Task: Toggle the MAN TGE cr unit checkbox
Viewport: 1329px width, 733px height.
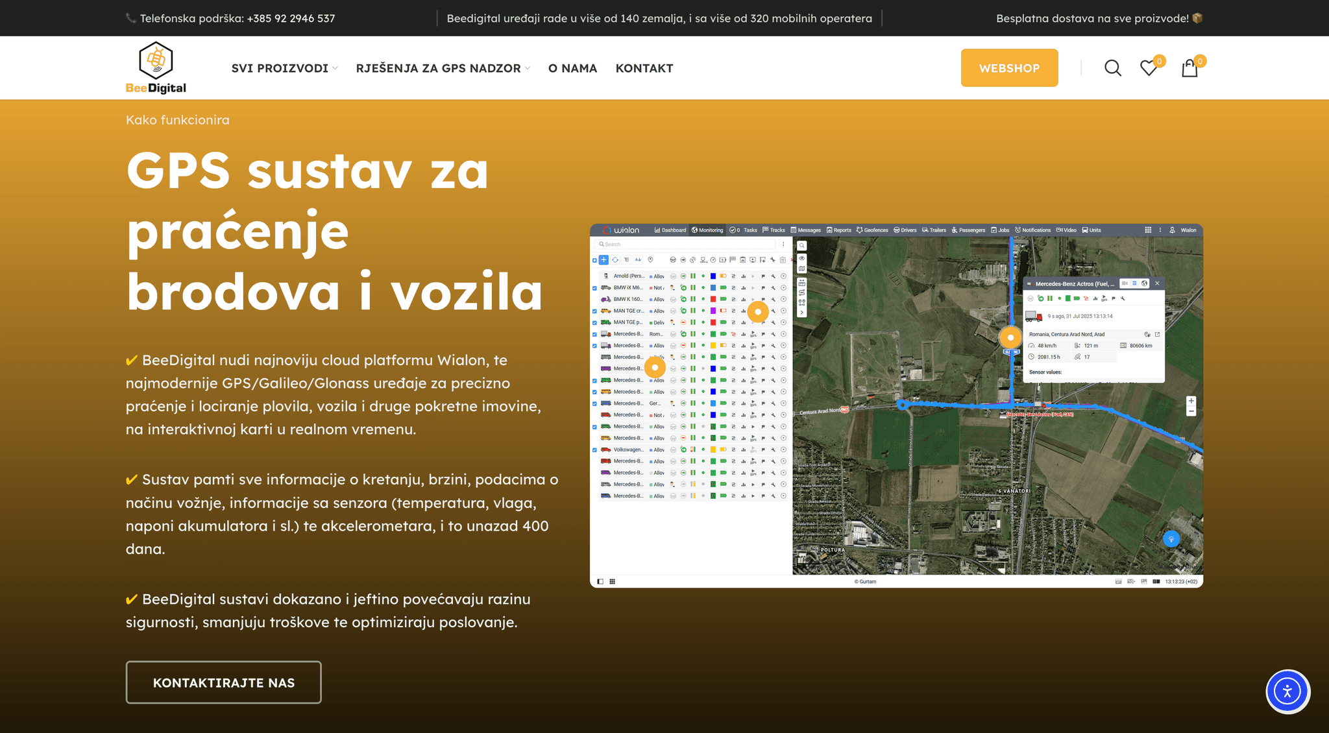Action: pos(594,311)
